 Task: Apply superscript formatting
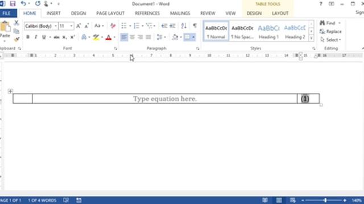point(72,37)
